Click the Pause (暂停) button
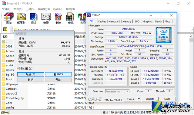The width and height of the screenshot is (194, 115). [58, 74]
